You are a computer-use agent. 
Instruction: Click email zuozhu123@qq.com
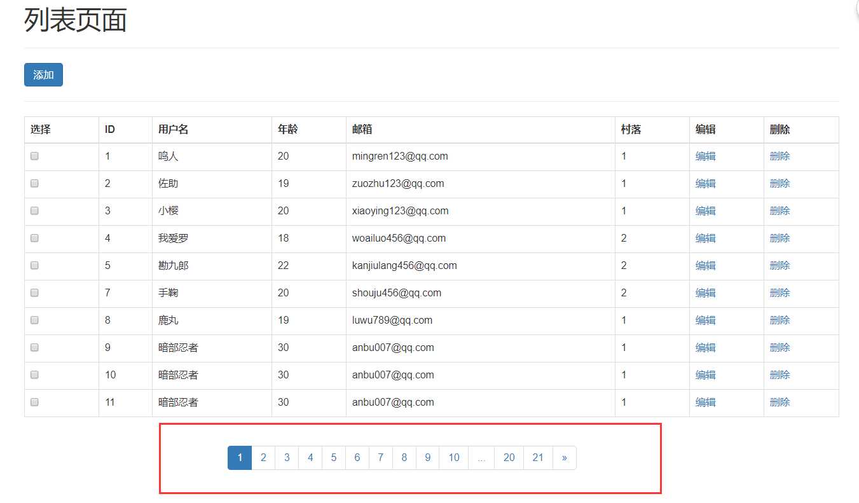398,184
